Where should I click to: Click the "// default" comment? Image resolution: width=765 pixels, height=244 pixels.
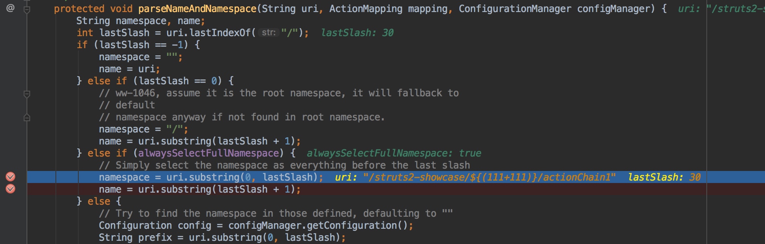click(127, 105)
